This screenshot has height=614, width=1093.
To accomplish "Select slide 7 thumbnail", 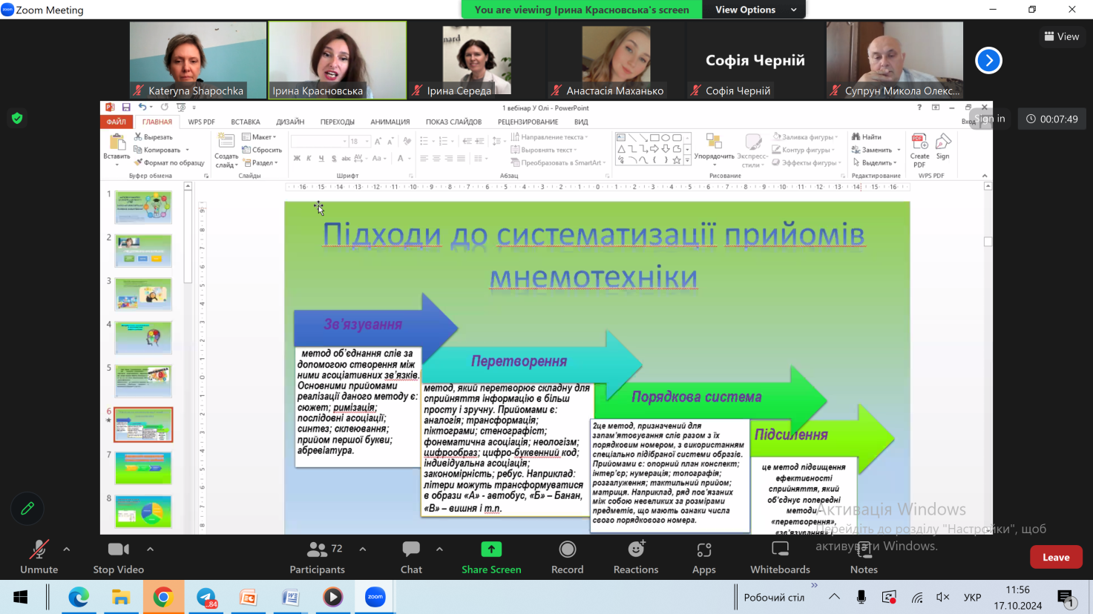I will (x=143, y=468).
